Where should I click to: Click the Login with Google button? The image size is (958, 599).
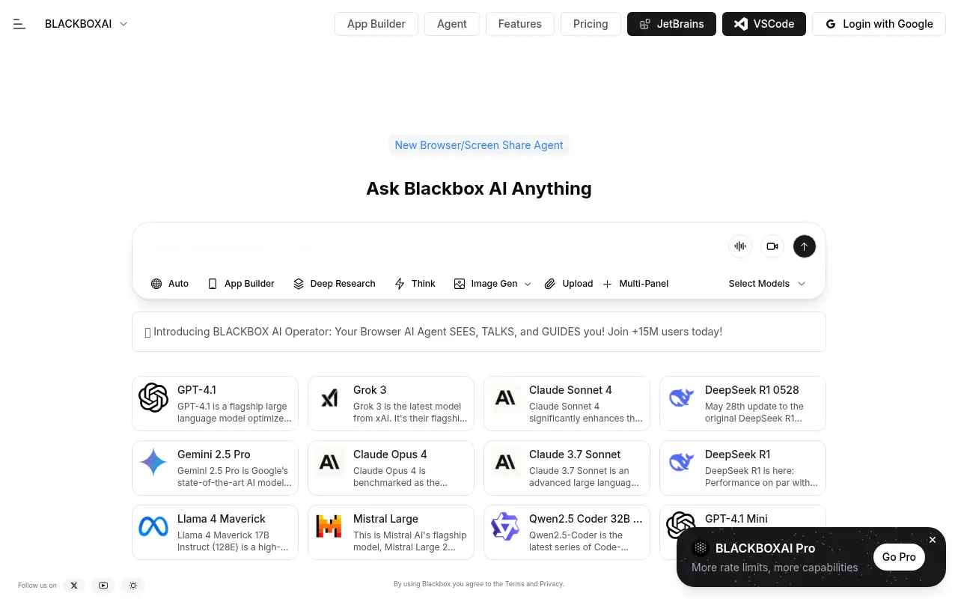pos(879,24)
